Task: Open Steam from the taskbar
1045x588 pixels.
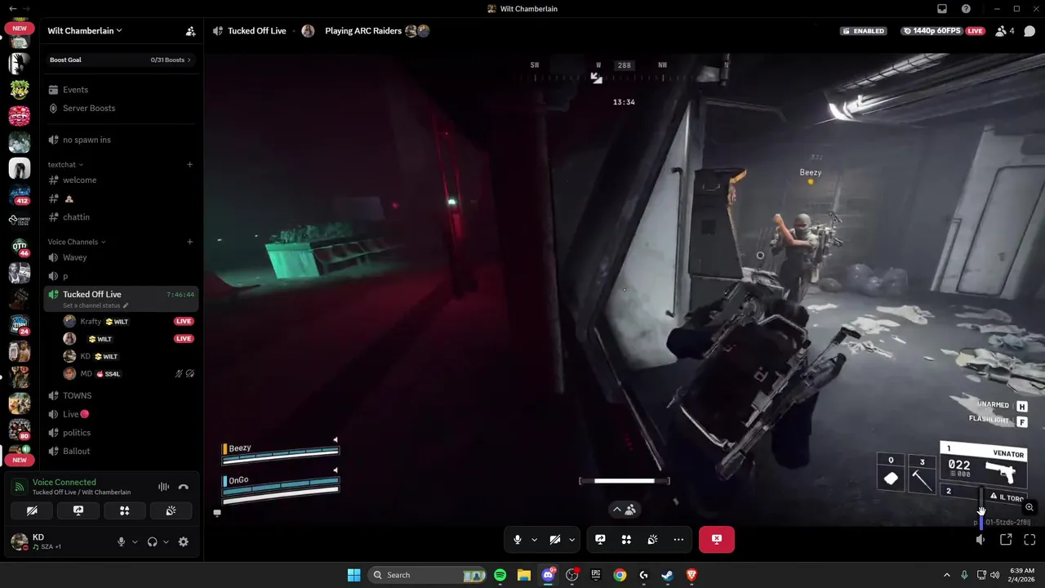Action: click(x=668, y=575)
